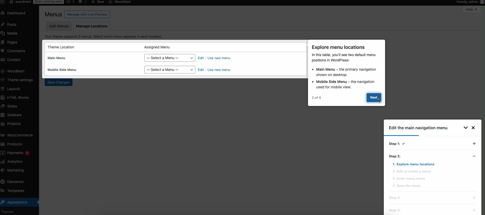Collapse Step 2 with the minus icon

coord(474,156)
